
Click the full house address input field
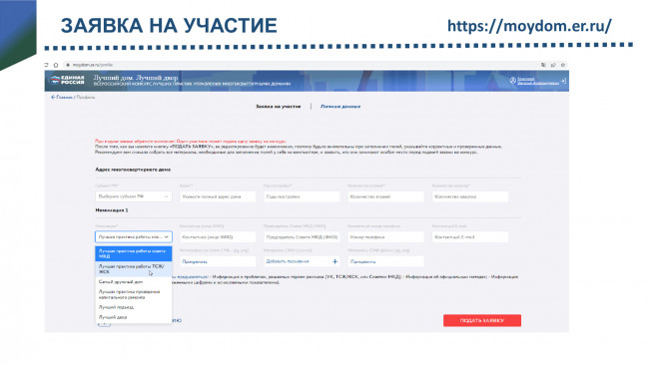pos(218,196)
